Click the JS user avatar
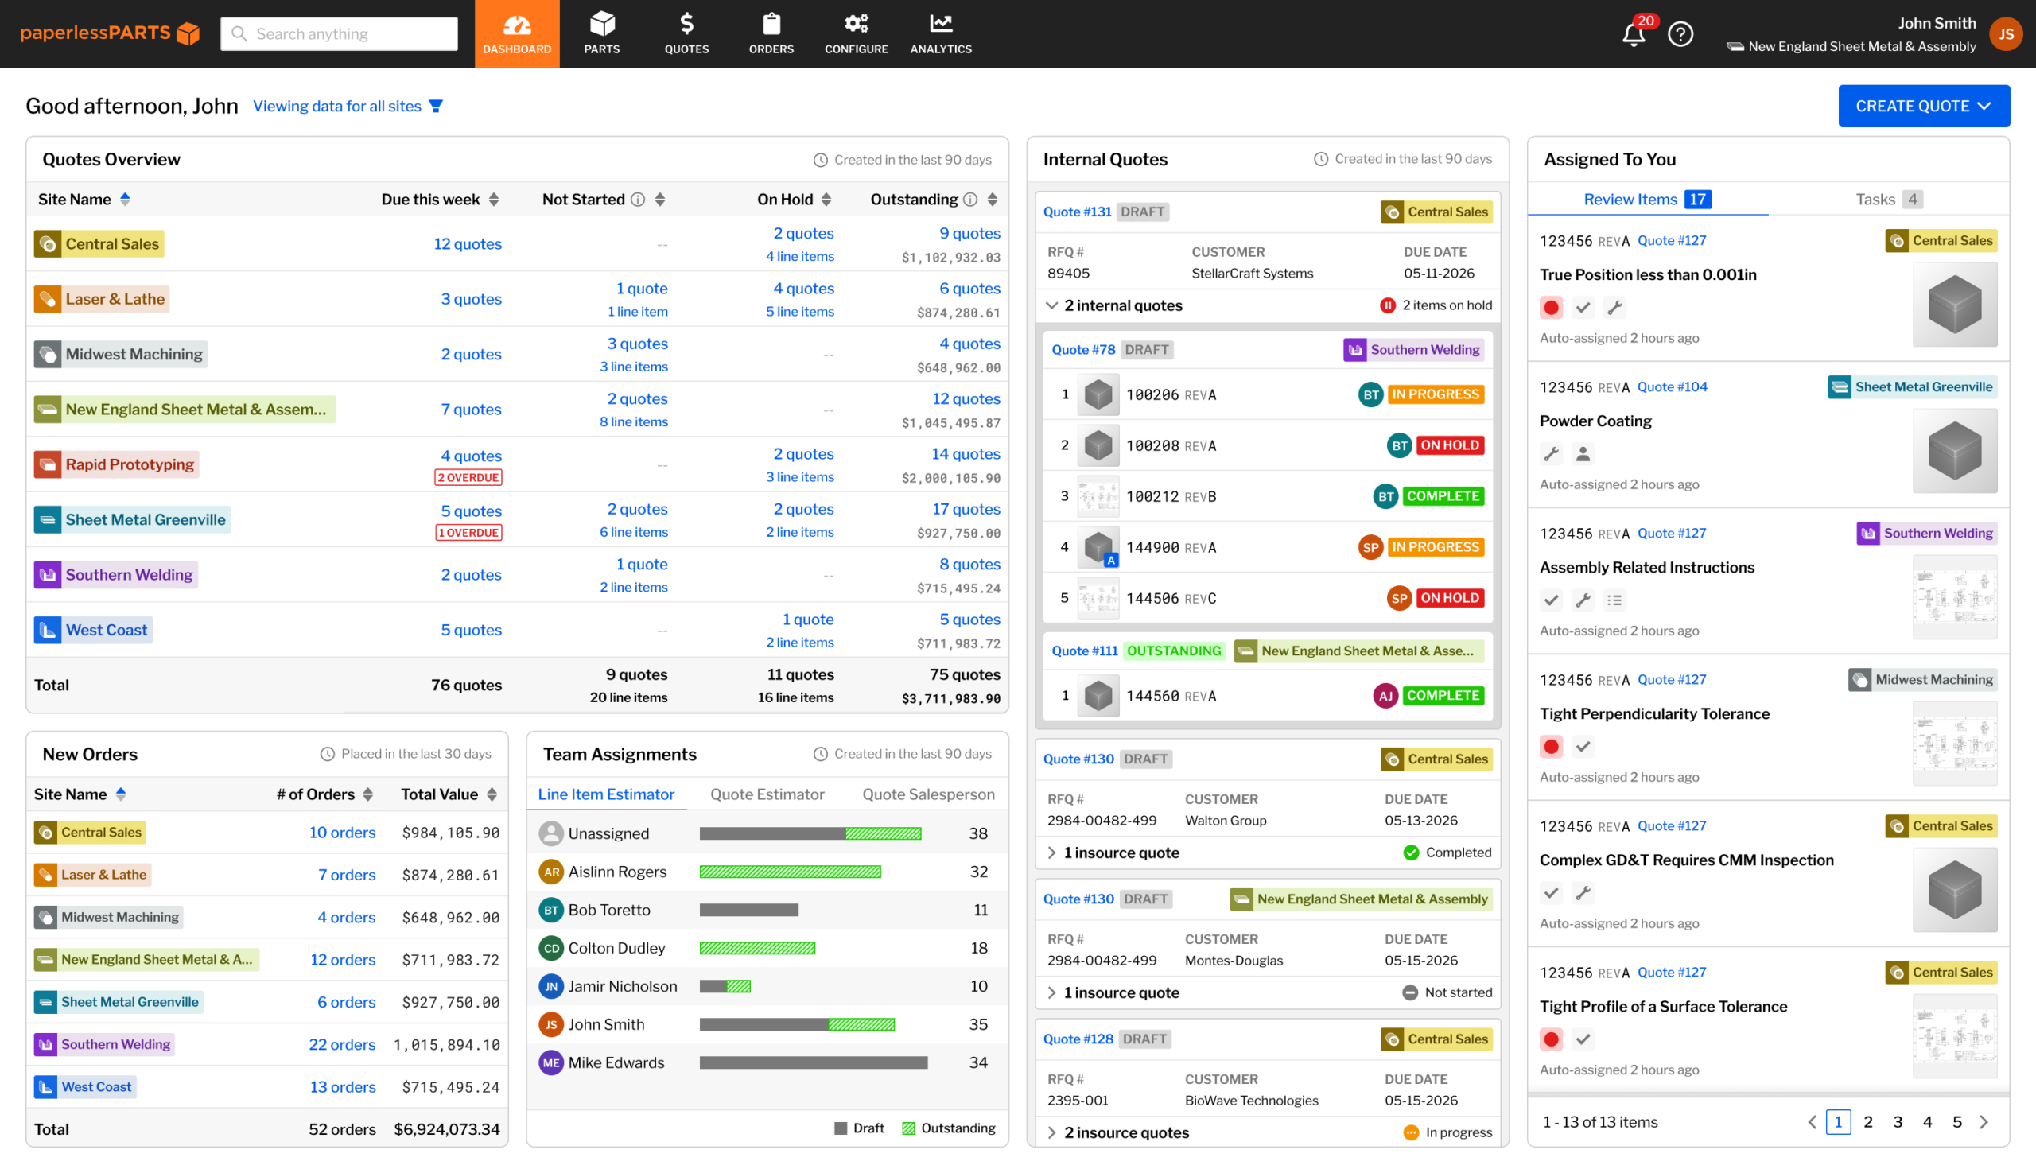 tap(2006, 34)
